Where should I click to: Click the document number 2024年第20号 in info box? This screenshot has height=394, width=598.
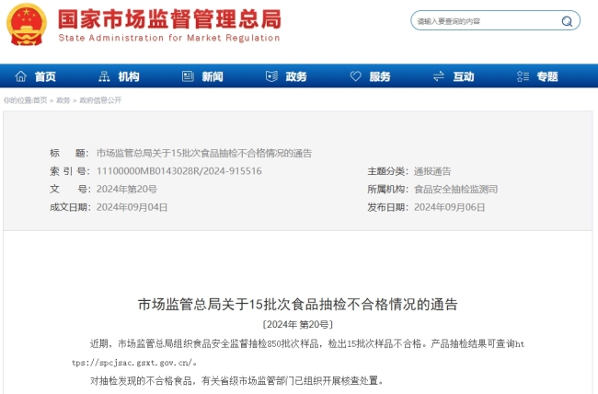[127, 189]
